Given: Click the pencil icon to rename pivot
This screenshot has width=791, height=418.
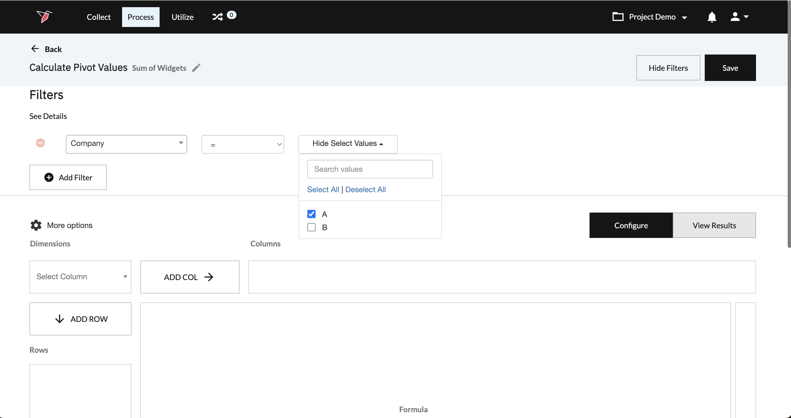Looking at the screenshot, I should pyautogui.click(x=196, y=67).
